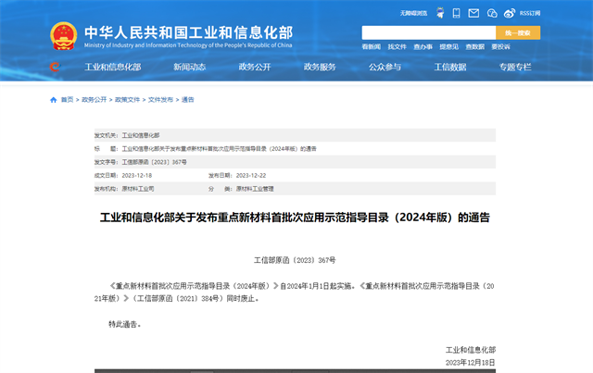Open the mobile version phone icon
Viewport: 593px width, 373px height.
pos(457,13)
